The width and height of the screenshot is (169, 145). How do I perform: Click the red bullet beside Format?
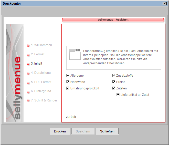(28, 55)
